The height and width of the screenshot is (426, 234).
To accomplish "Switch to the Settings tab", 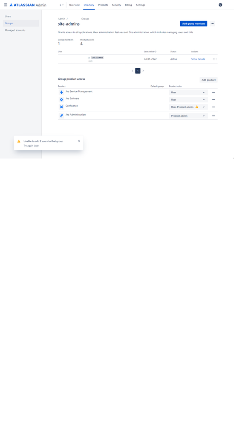I will pos(141,5).
